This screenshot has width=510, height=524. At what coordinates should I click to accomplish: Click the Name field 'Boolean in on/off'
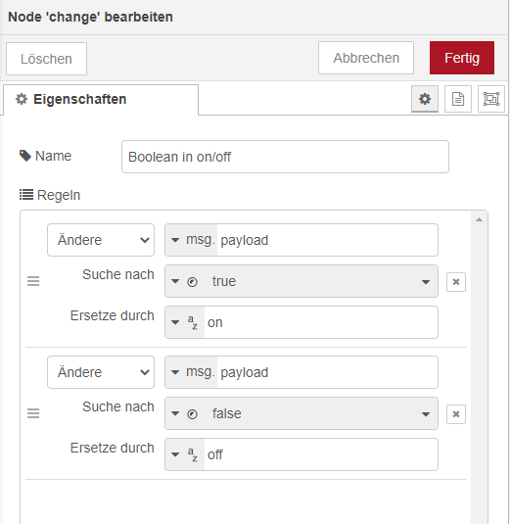coord(285,157)
